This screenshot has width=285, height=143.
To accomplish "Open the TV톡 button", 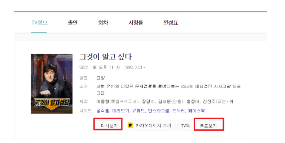I will [x=185, y=125].
